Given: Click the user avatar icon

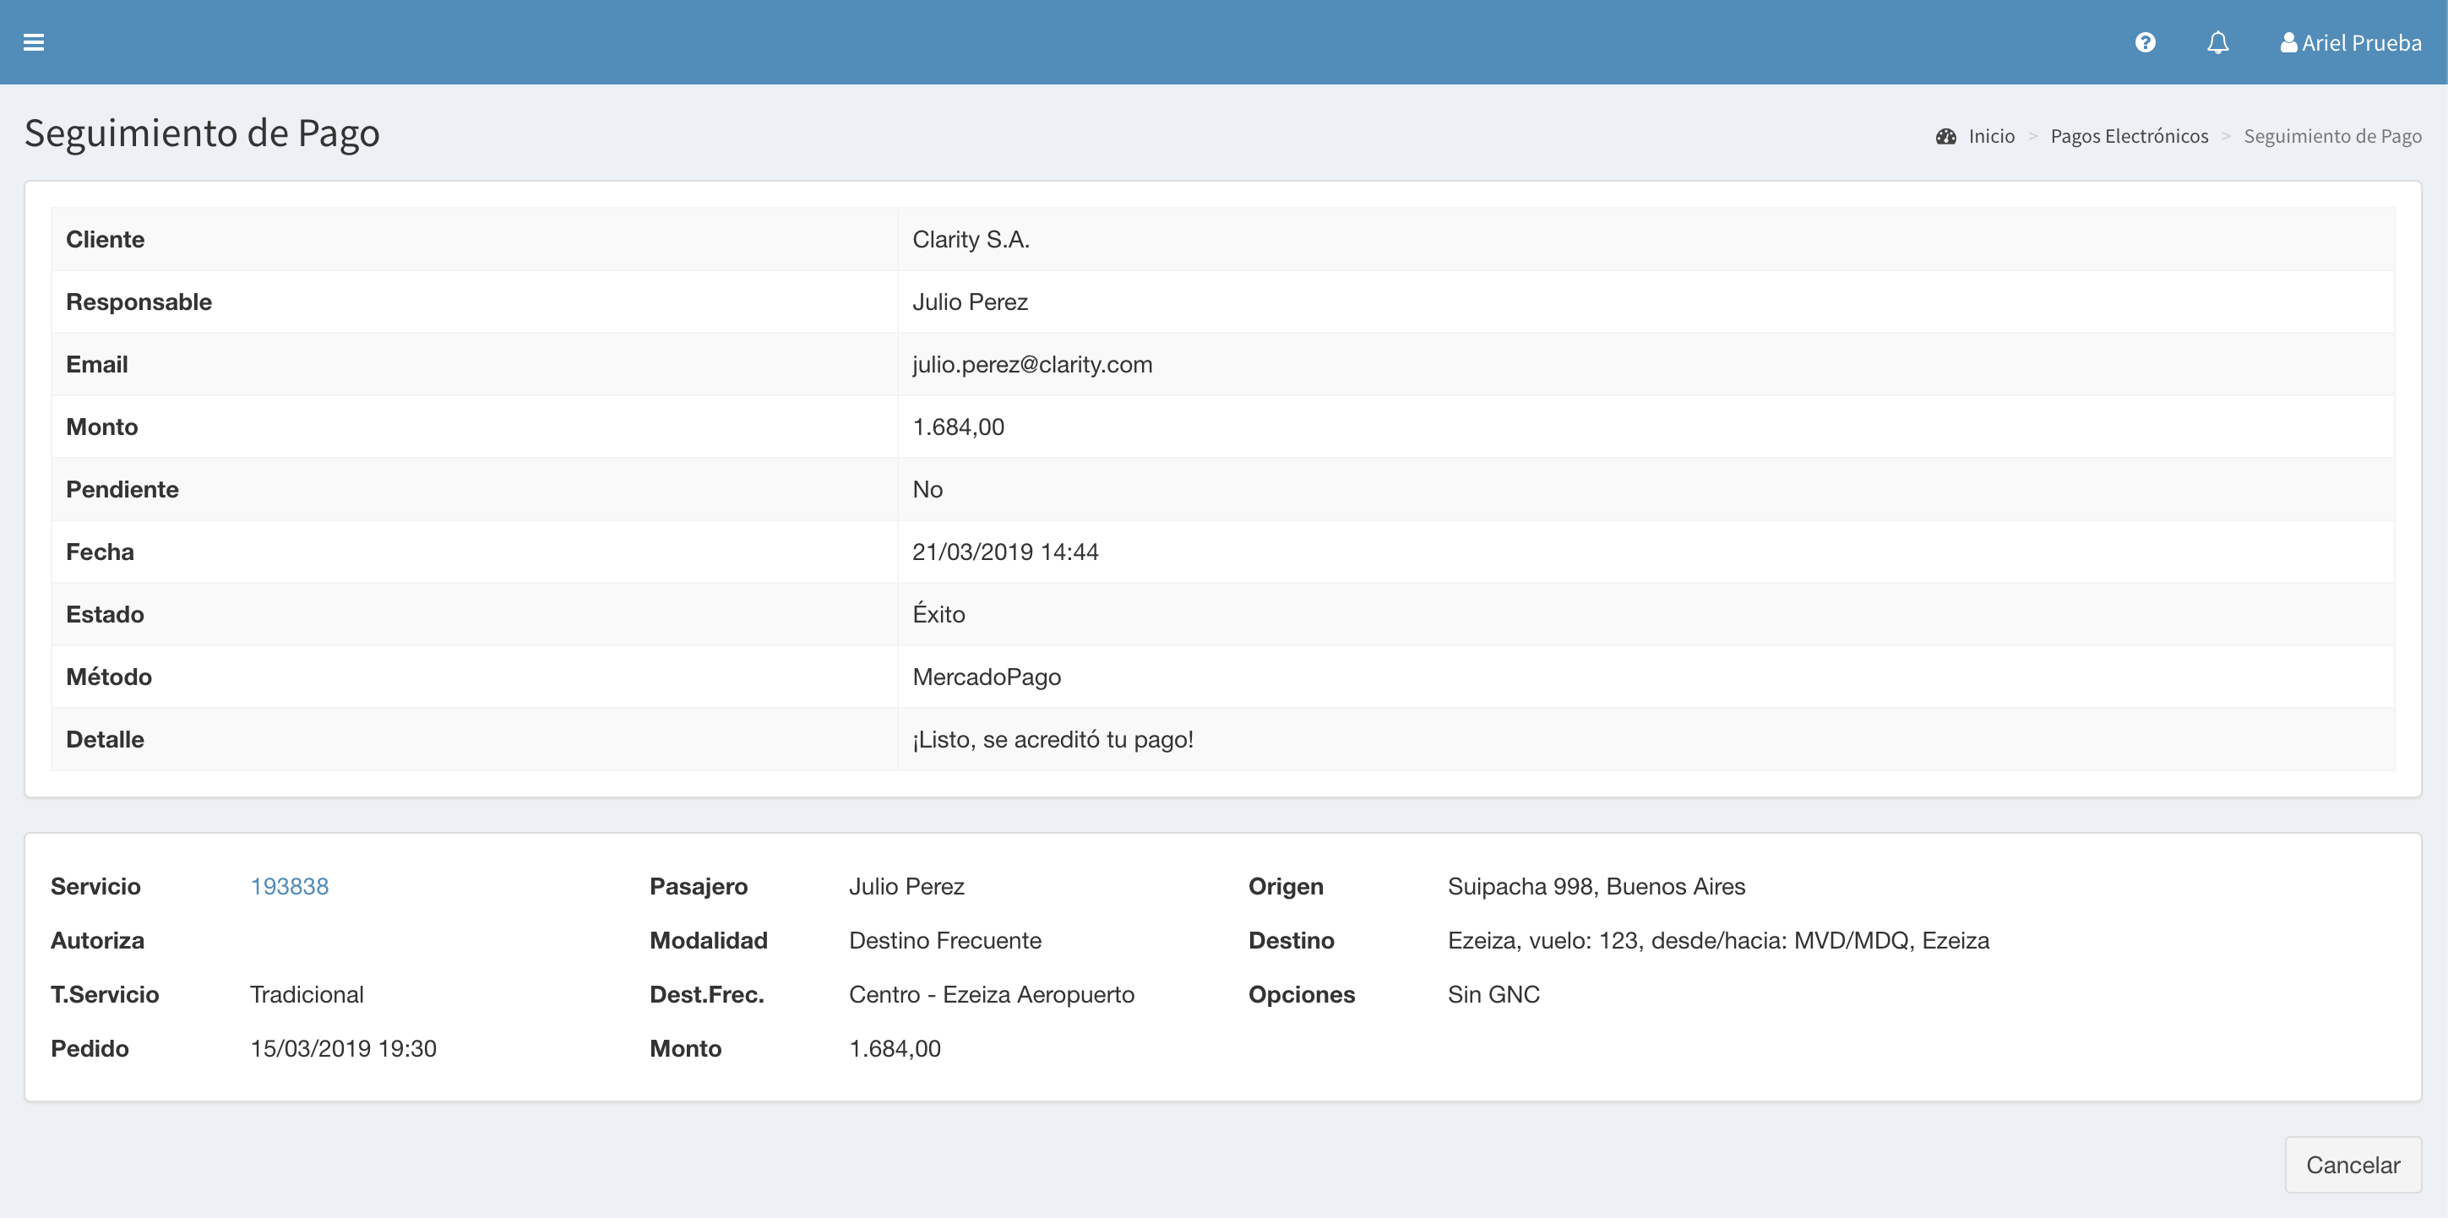Looking at the screenshot, I should pos(2288,43).
